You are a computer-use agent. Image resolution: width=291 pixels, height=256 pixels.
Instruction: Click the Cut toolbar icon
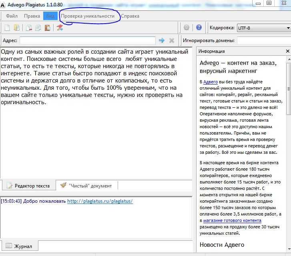tap(29, 28)
